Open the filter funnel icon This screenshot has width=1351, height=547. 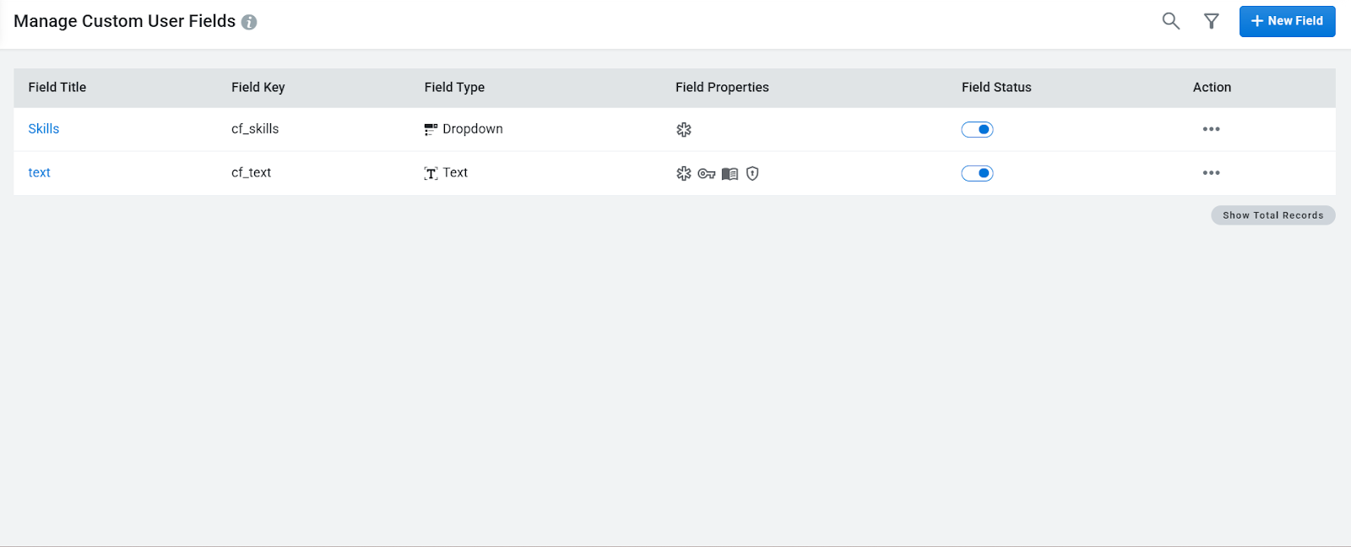coord(1211,21)
